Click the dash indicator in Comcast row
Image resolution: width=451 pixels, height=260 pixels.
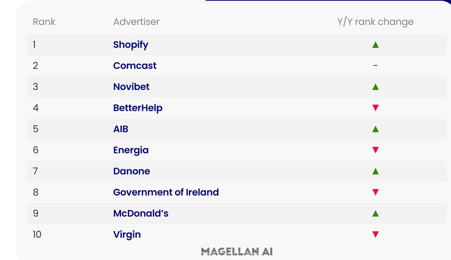[x=375, y=65]
